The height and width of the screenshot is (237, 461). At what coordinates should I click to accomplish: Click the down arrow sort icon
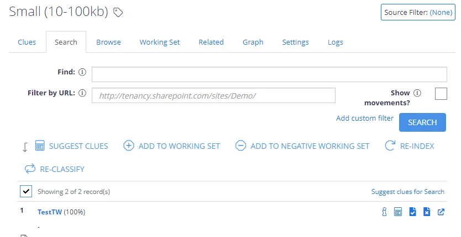click(25, 147)
